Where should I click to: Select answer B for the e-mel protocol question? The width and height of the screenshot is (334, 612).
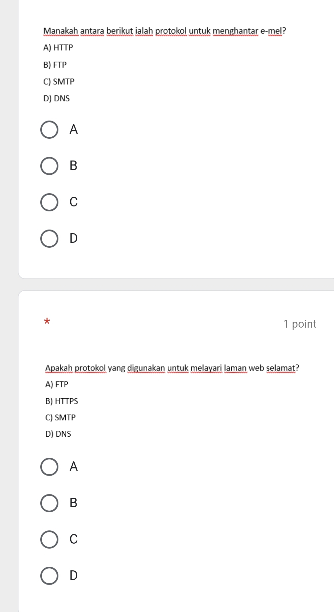[x=50, y=166]
